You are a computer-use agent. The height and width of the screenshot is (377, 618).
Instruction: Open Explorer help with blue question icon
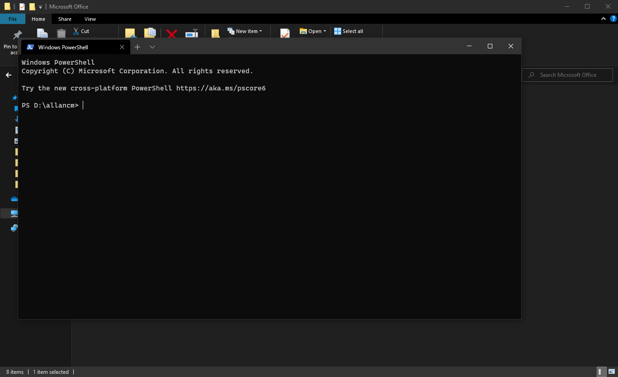(613, 19)
